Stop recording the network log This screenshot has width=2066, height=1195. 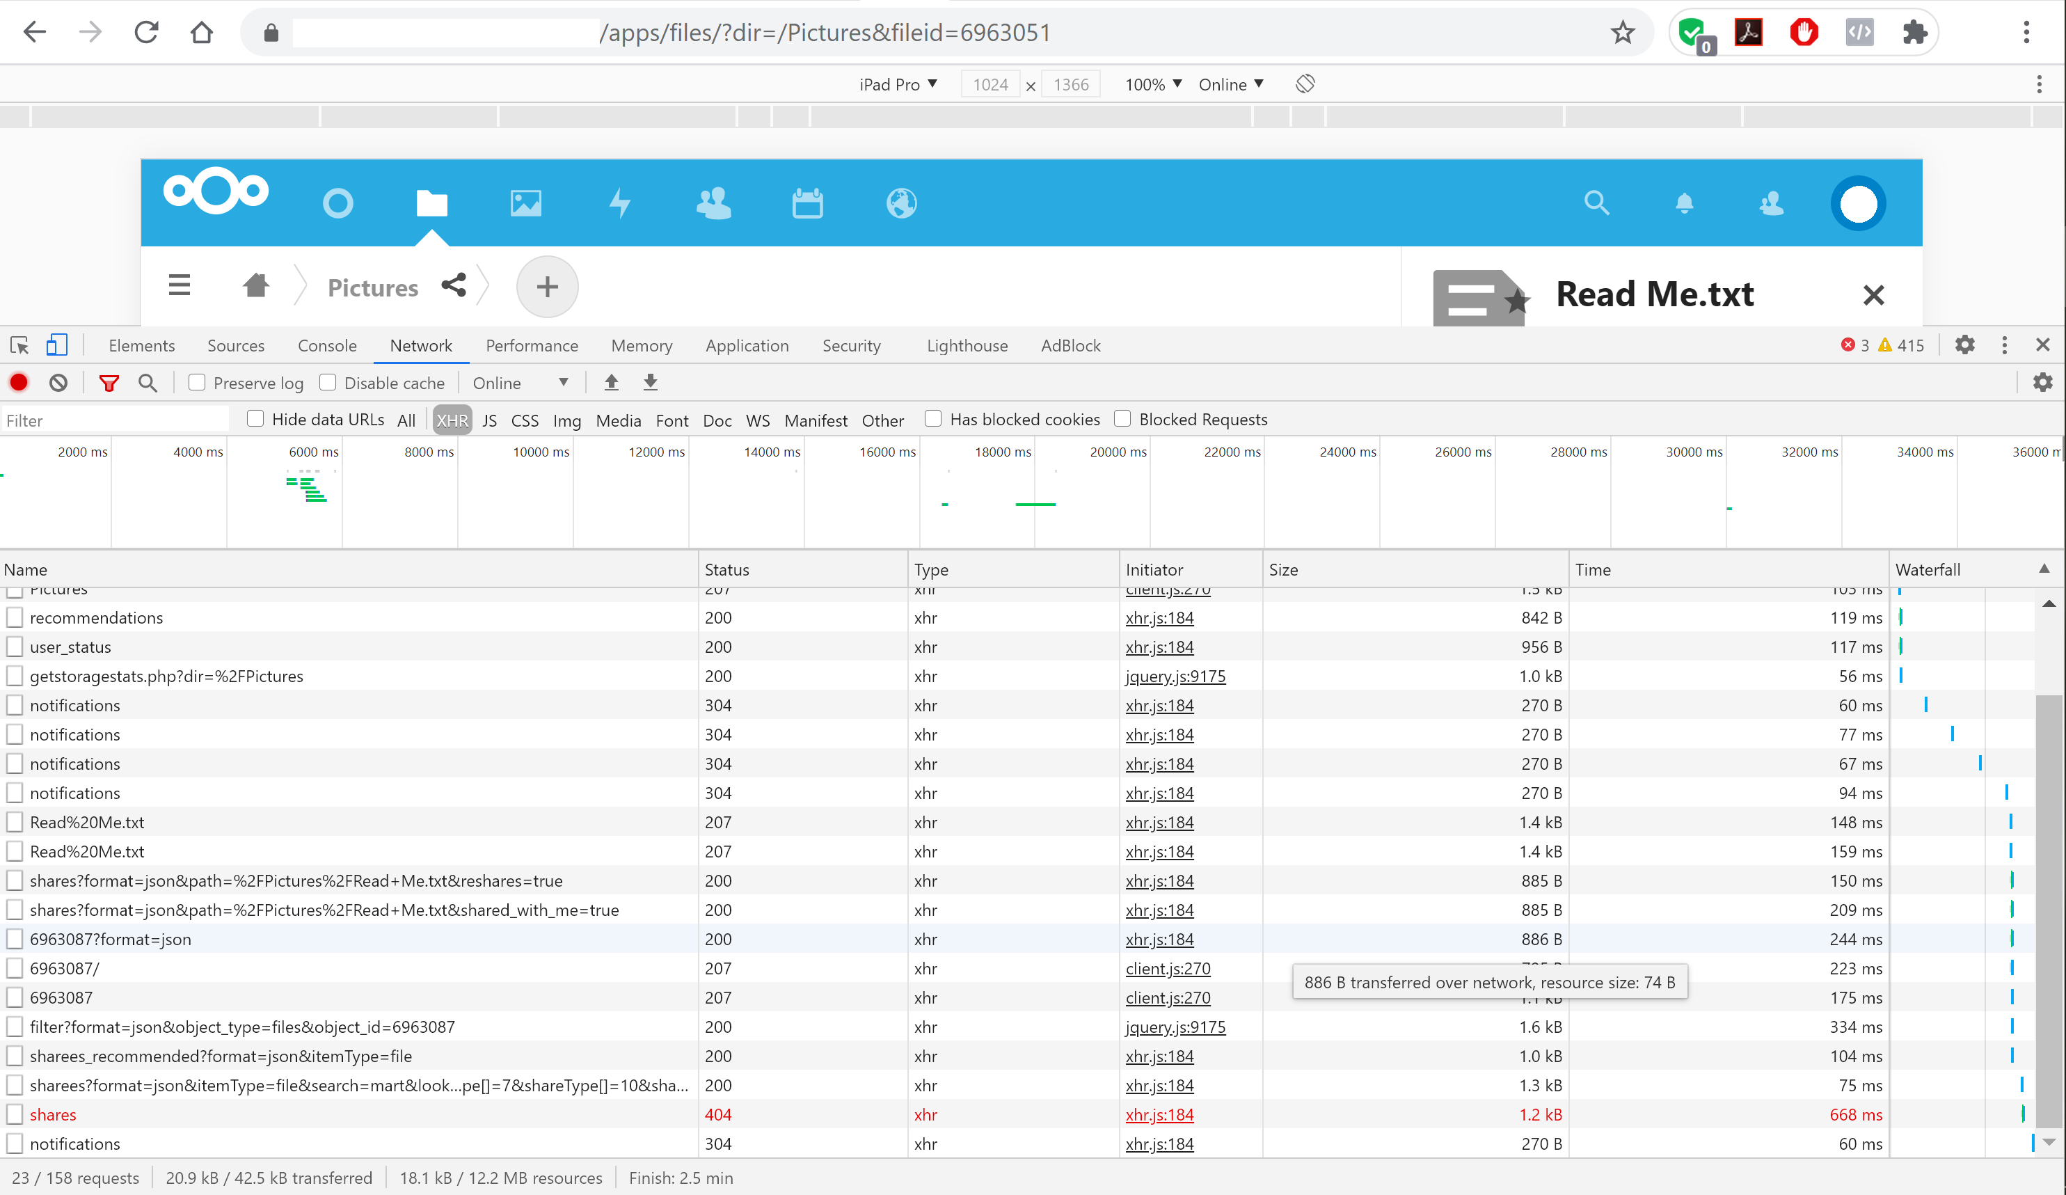coord(19,382)
